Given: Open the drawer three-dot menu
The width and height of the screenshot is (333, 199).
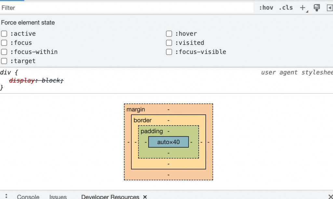Looking at the screenshot, I should [6, 196].
